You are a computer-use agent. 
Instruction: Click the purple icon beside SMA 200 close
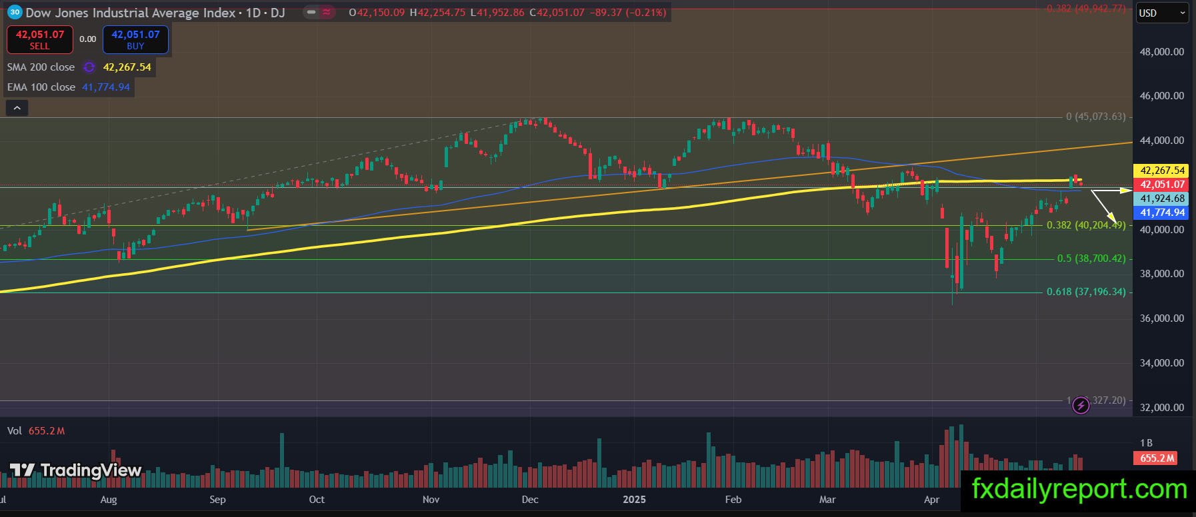tap(89, 67)
